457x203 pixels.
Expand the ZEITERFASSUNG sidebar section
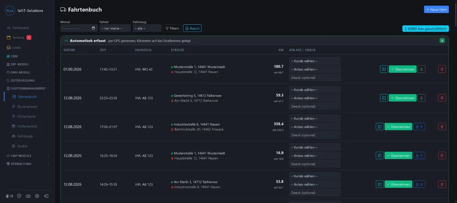click(x=27, y=80)
